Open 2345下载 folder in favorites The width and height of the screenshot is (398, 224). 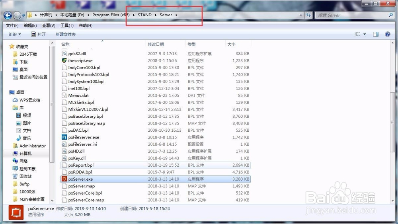[x=28, y=54]
